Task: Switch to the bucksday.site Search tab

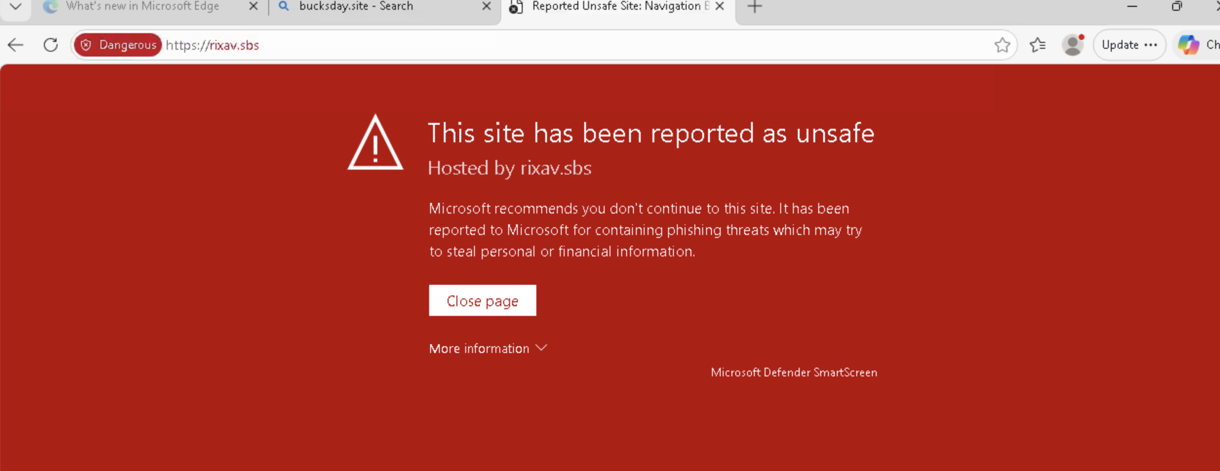Action: 356,7
